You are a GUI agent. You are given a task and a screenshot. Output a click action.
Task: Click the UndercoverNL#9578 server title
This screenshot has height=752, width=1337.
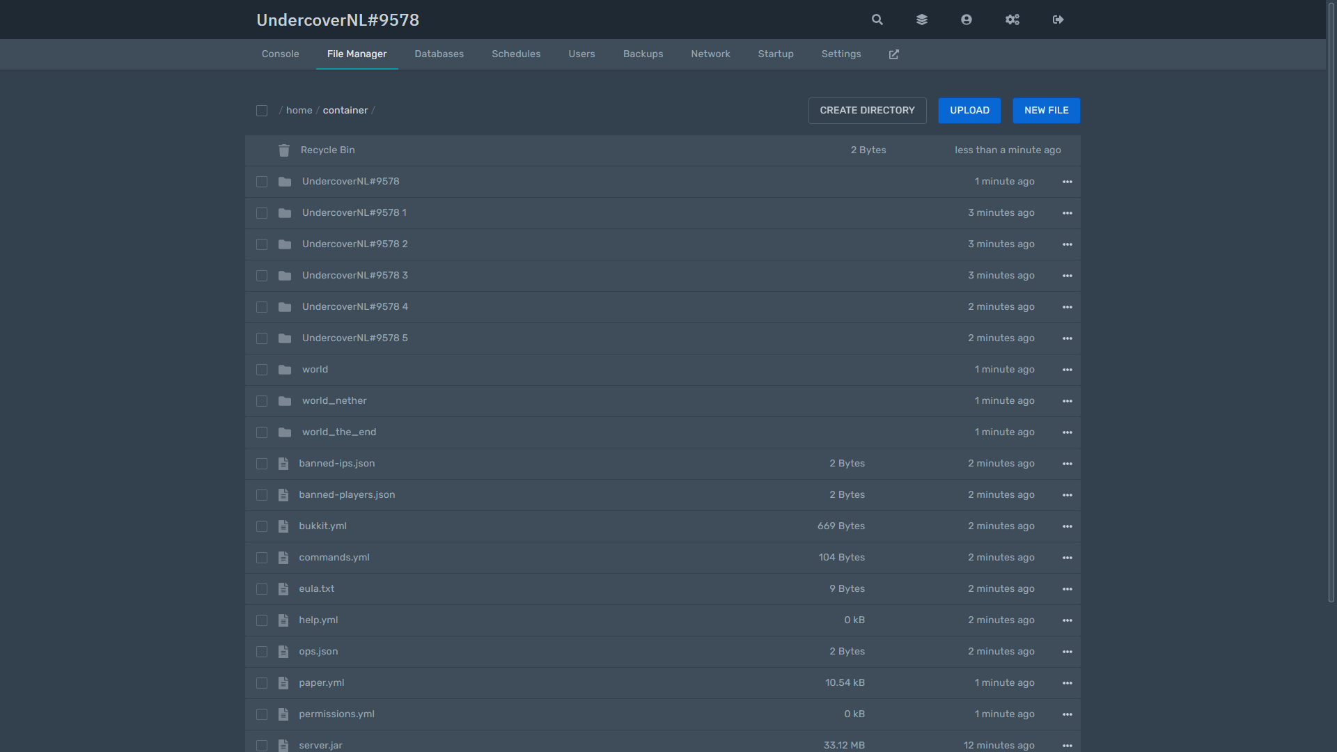338,20
